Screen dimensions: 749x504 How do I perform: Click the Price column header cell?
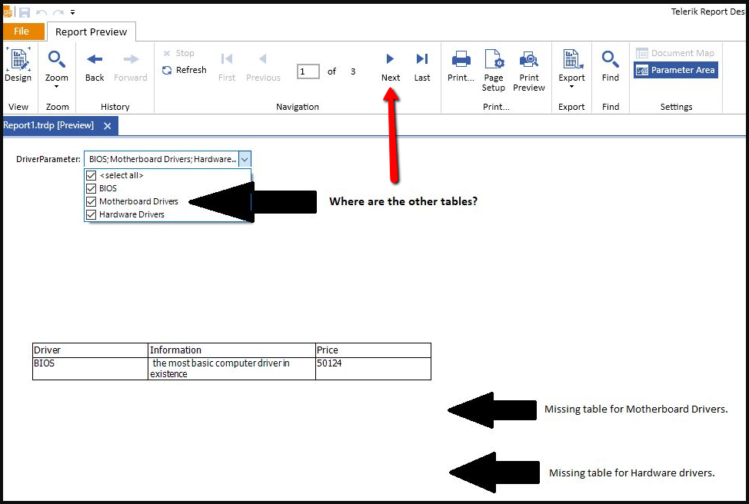[x=373, y=350]
